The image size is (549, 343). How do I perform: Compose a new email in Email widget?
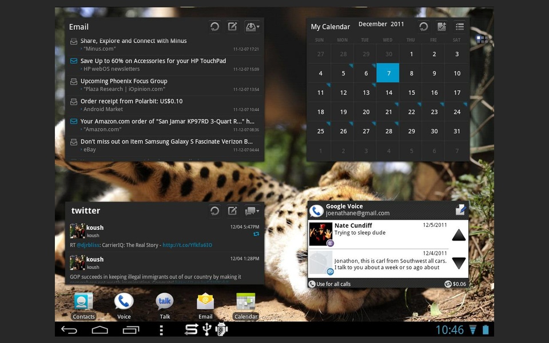point(233,27)
